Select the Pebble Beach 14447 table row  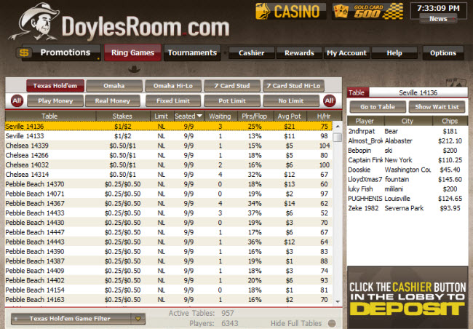tap(169, 232)
